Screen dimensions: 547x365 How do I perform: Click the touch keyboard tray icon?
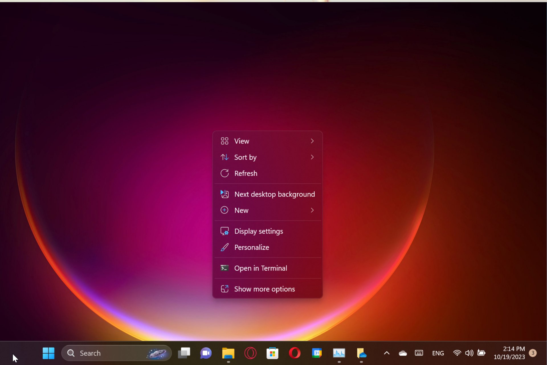tap(419, 353)
